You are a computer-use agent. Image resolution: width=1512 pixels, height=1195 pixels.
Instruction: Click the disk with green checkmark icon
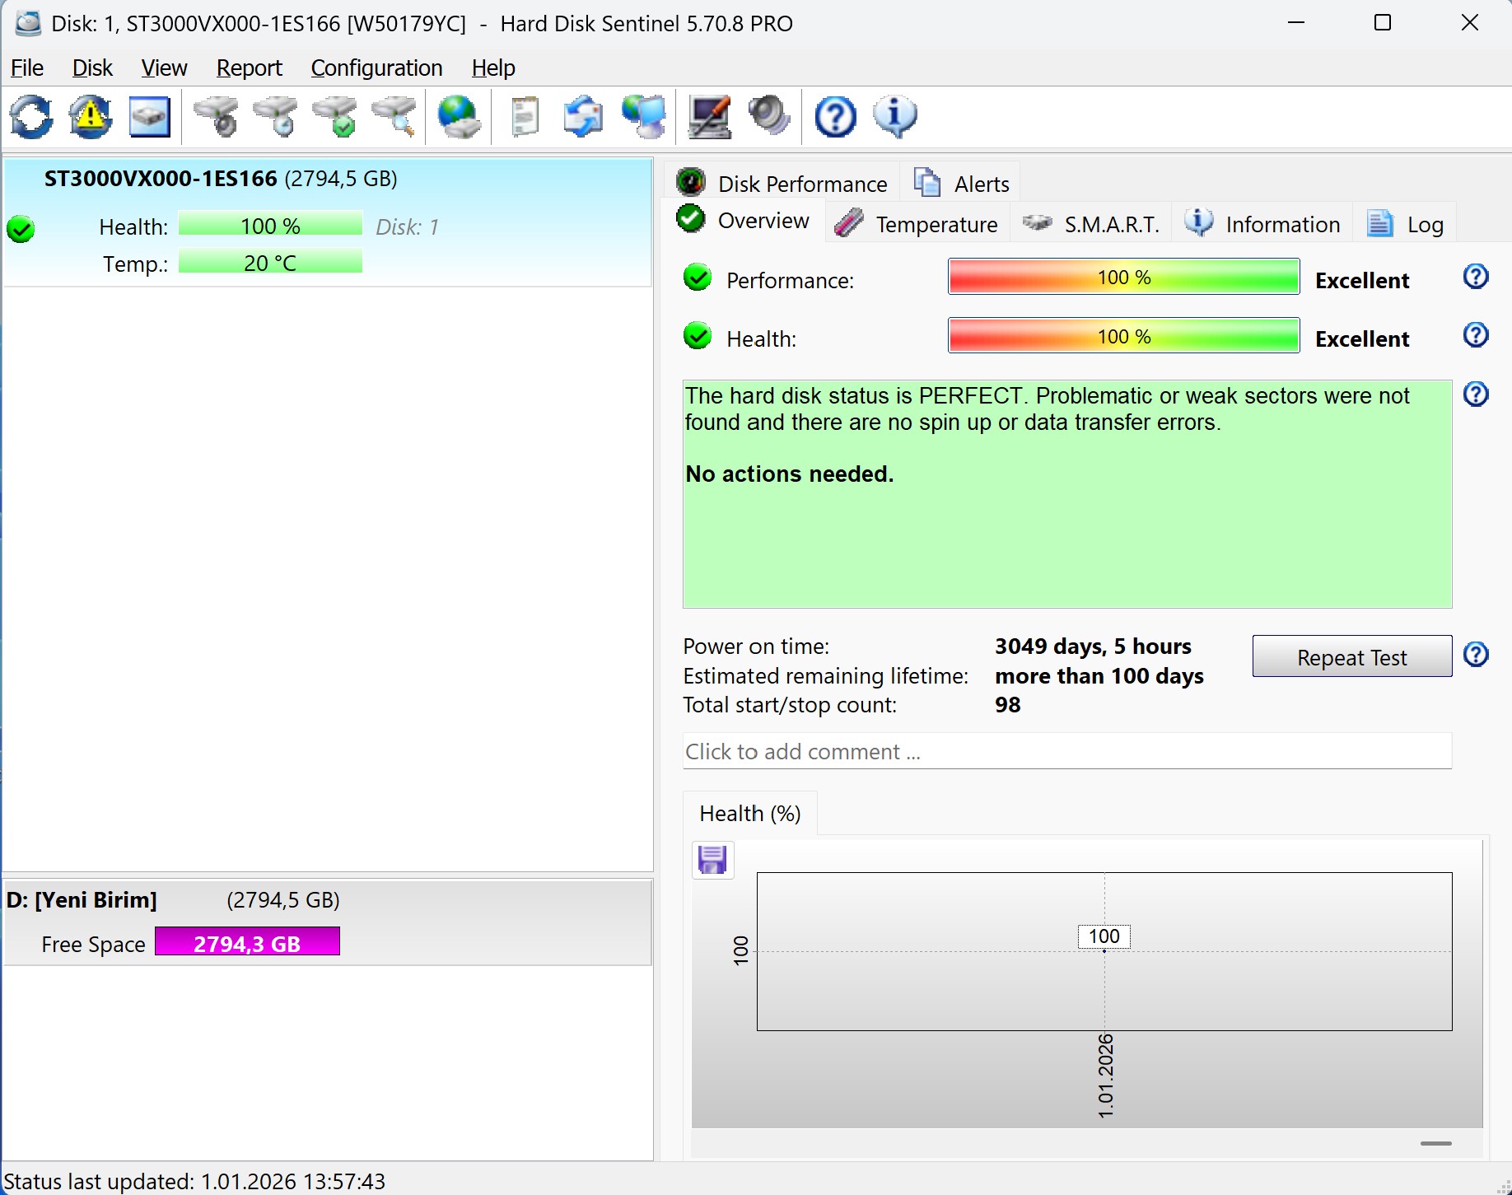coord(335,117)
